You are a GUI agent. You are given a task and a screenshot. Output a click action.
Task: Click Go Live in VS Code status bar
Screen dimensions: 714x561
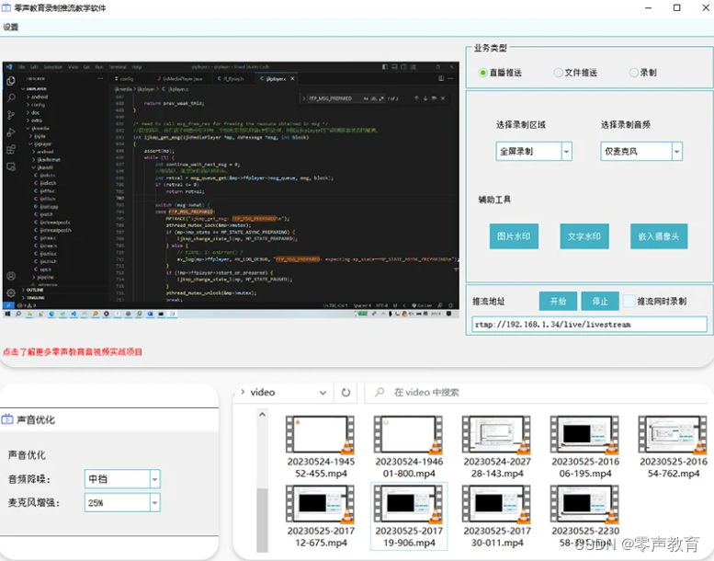point(421,305)
